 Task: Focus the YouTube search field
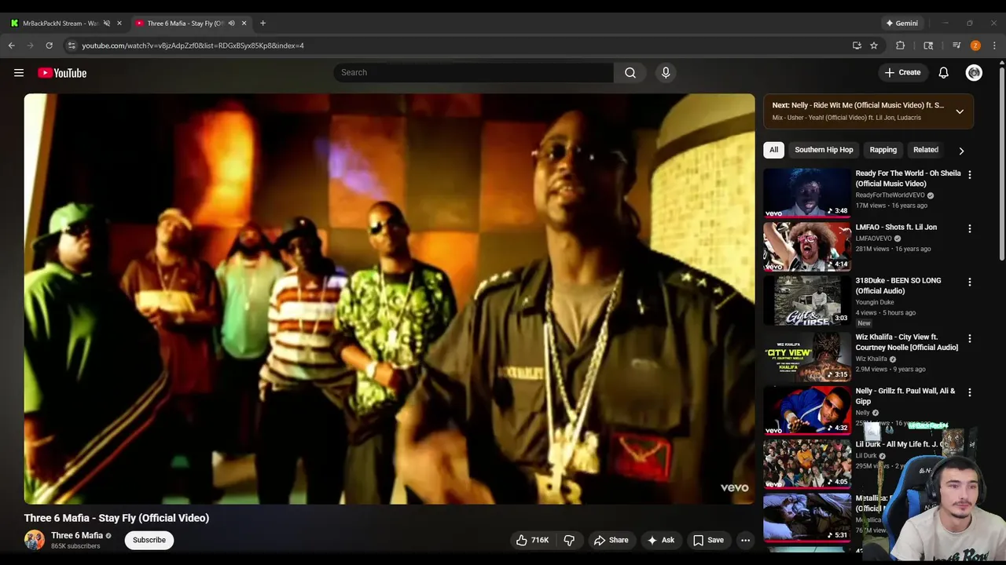[473, 73]
